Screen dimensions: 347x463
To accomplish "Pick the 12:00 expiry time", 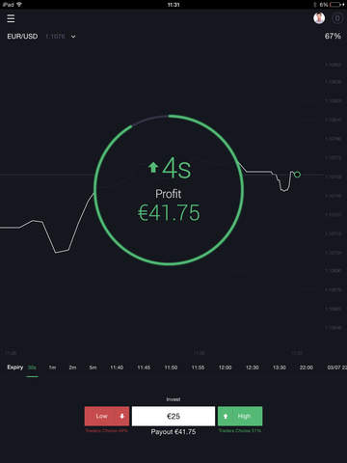I will click(x=225, y=368).
